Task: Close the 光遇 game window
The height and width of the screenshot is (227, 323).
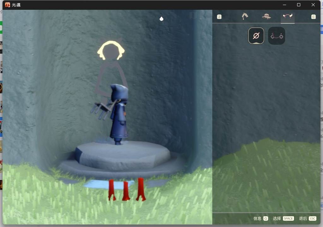Action: [313, 5]
